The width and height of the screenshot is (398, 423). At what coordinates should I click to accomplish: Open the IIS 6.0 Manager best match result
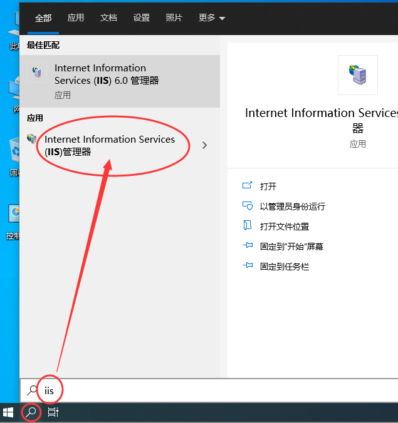120,81
